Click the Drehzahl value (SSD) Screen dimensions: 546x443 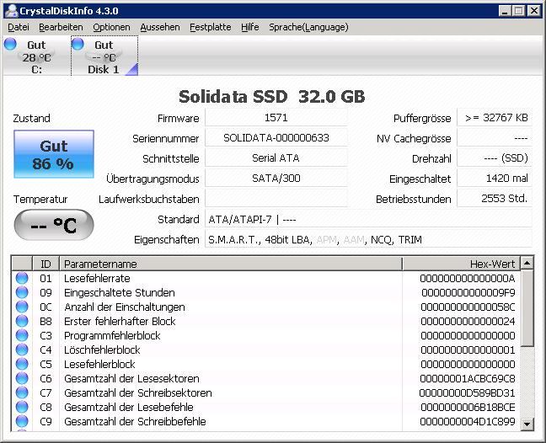coord(495,158)
